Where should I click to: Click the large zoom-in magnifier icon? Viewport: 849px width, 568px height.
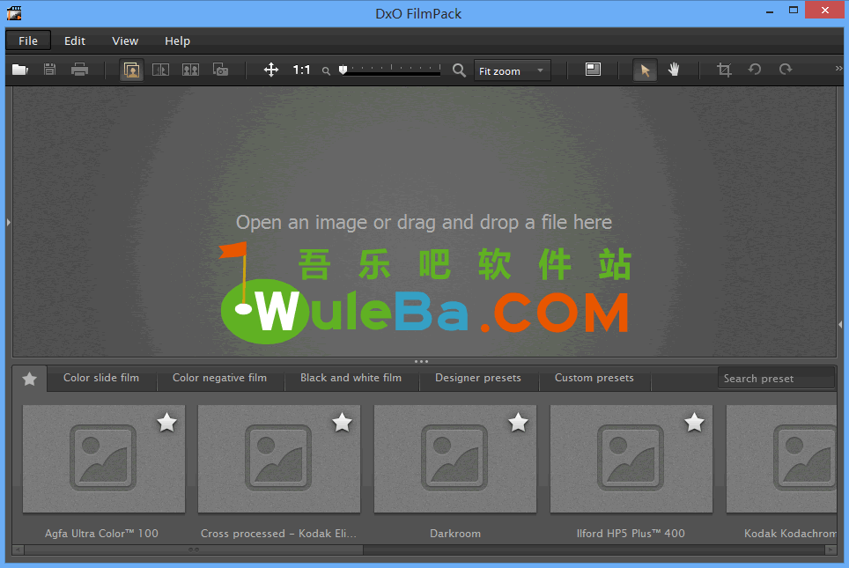(x=459, y=70)
